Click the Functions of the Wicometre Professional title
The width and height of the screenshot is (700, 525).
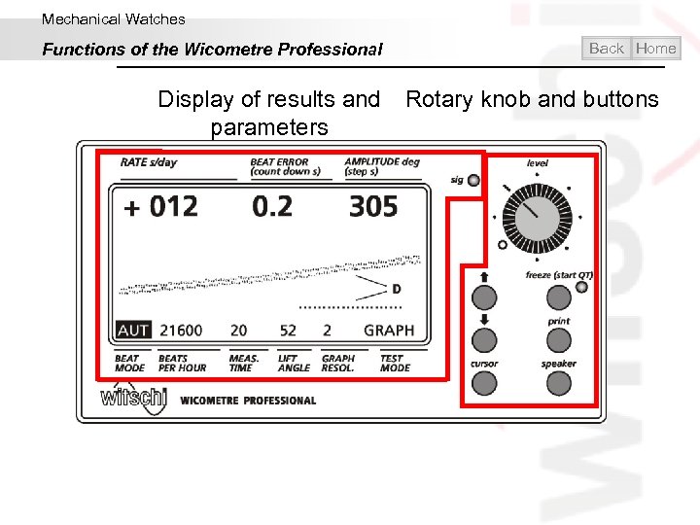[x=212, y=50]
